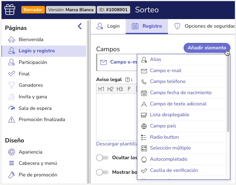Click the Pie de promoción foot icon
This screenshot has width=236, height=185.
click(12, 175)
